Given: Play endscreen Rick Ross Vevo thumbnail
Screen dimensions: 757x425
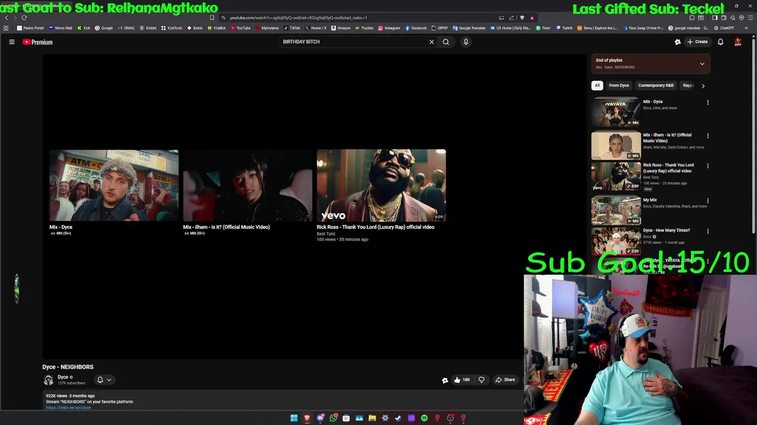Looking at the screenshot, I should tap(381, 185).
